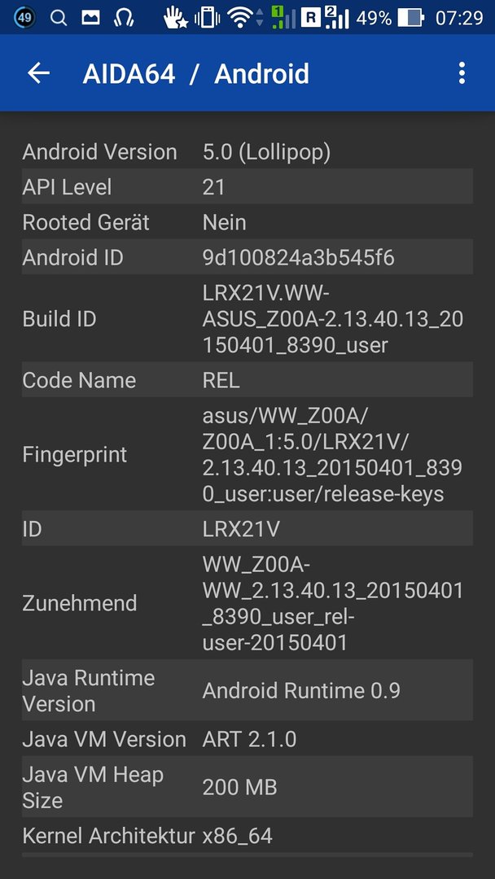495x879 pixels.
Task: Open the three-dot overflow menu
Action: [462, 73]
